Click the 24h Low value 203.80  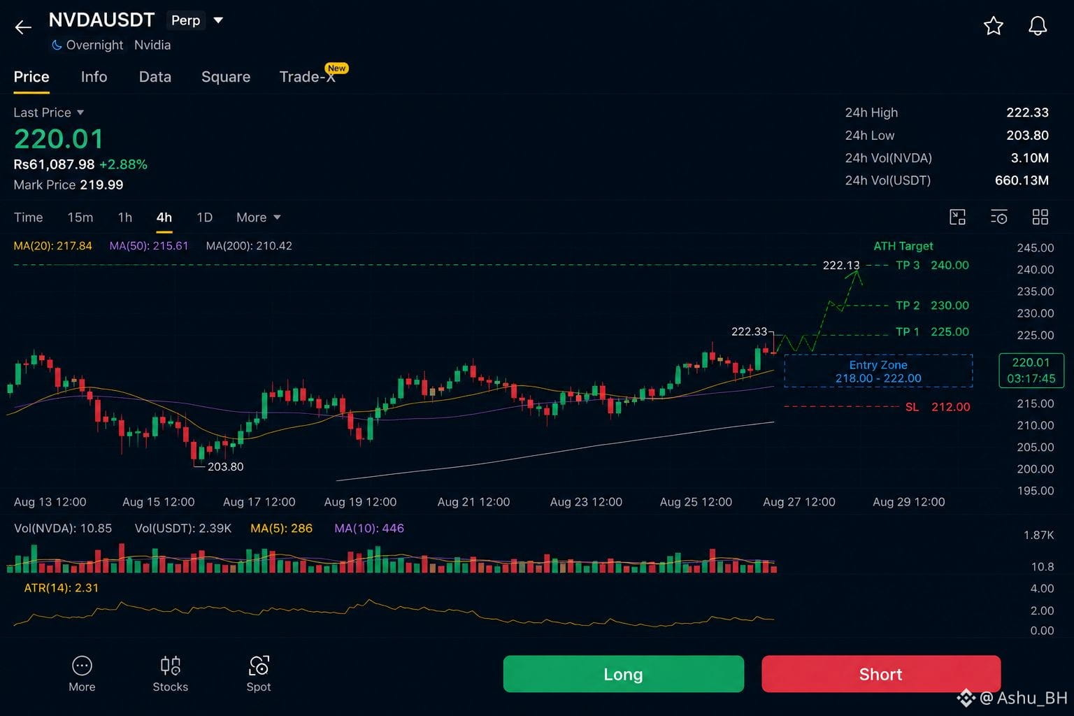pyautogui.click(x=1027, y=136)
